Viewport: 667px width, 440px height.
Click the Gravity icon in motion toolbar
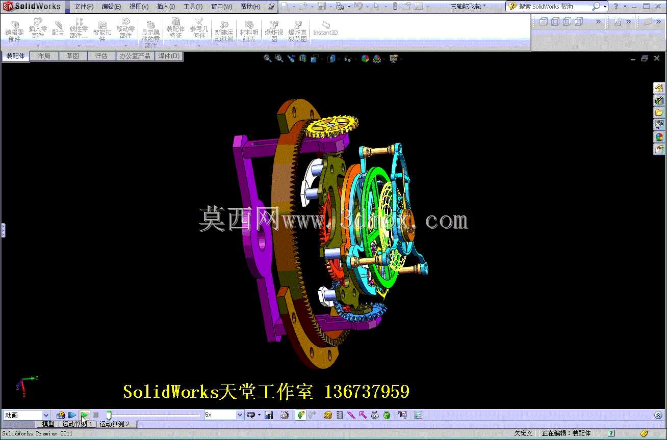(375, 415)
